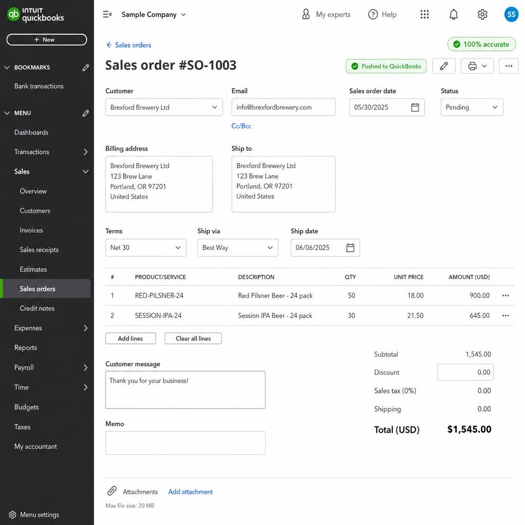This screenshot has height=525, width=525.
Task: Click Add lines button
Action: pos(131,338)
